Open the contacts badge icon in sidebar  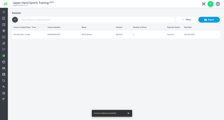[4, 74]
